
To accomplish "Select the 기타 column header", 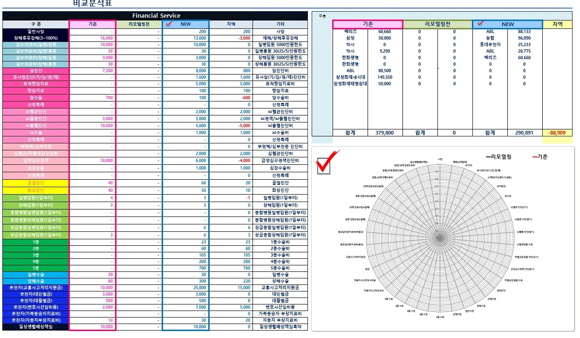I will coord(280,24).
